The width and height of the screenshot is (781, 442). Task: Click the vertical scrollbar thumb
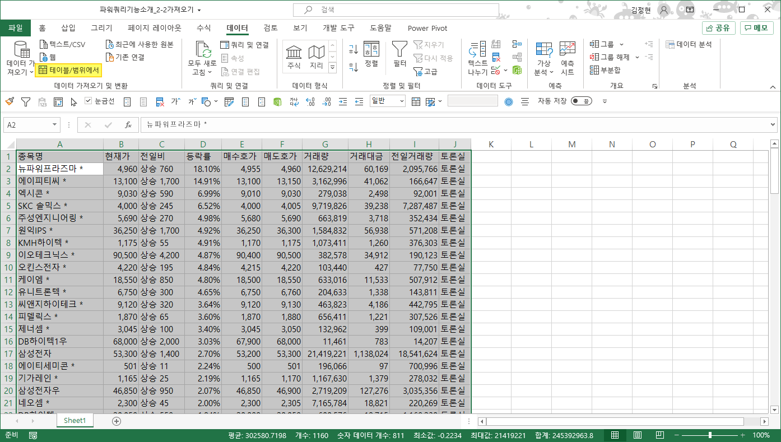[774, 172]
